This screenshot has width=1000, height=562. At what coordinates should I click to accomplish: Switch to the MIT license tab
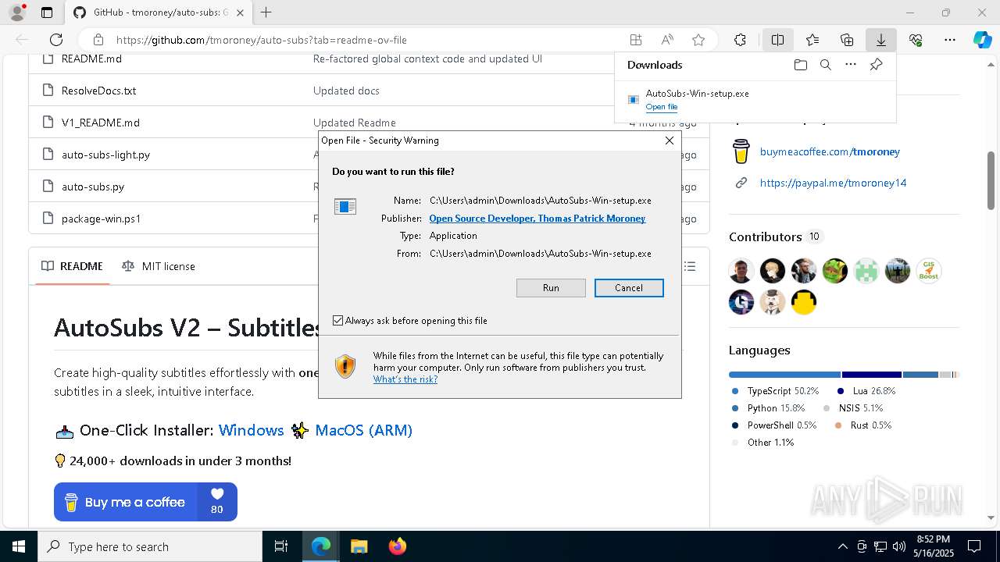pos(159,266)
